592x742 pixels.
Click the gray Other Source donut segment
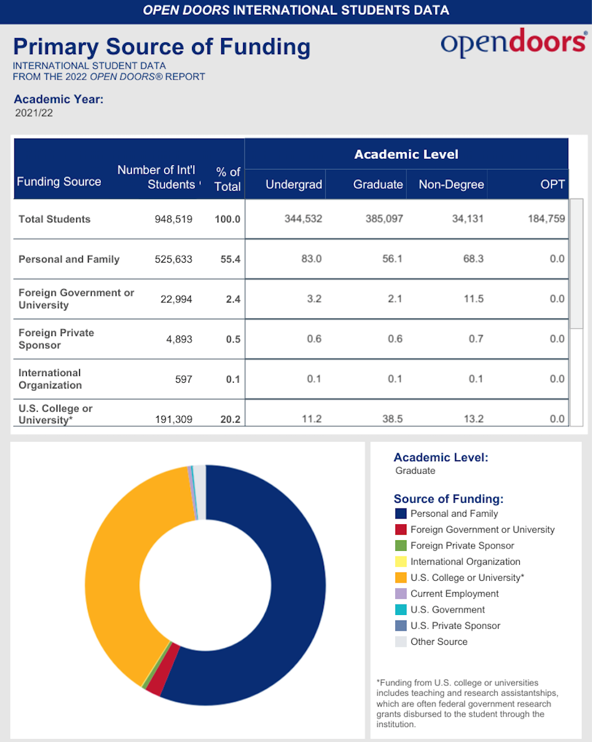tap(199, 492)
